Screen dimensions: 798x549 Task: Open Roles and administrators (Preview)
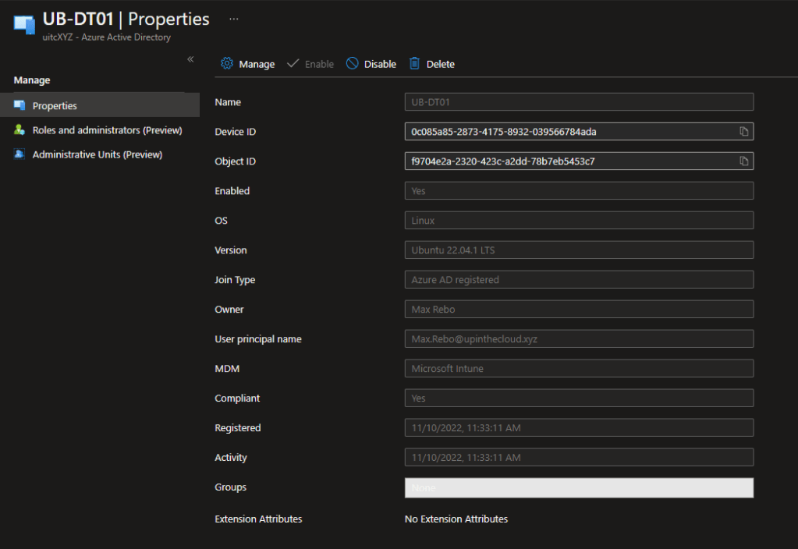click(107, 130)
